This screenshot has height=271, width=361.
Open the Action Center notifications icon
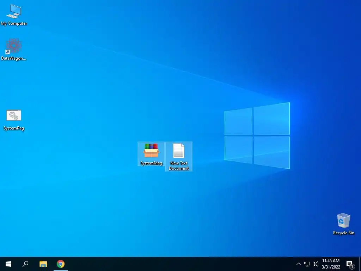click(350, 264)
